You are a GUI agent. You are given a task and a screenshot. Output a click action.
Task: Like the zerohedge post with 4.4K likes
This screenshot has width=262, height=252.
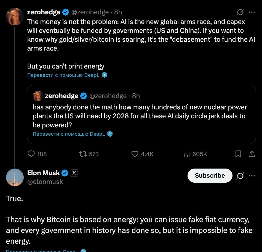135,154
